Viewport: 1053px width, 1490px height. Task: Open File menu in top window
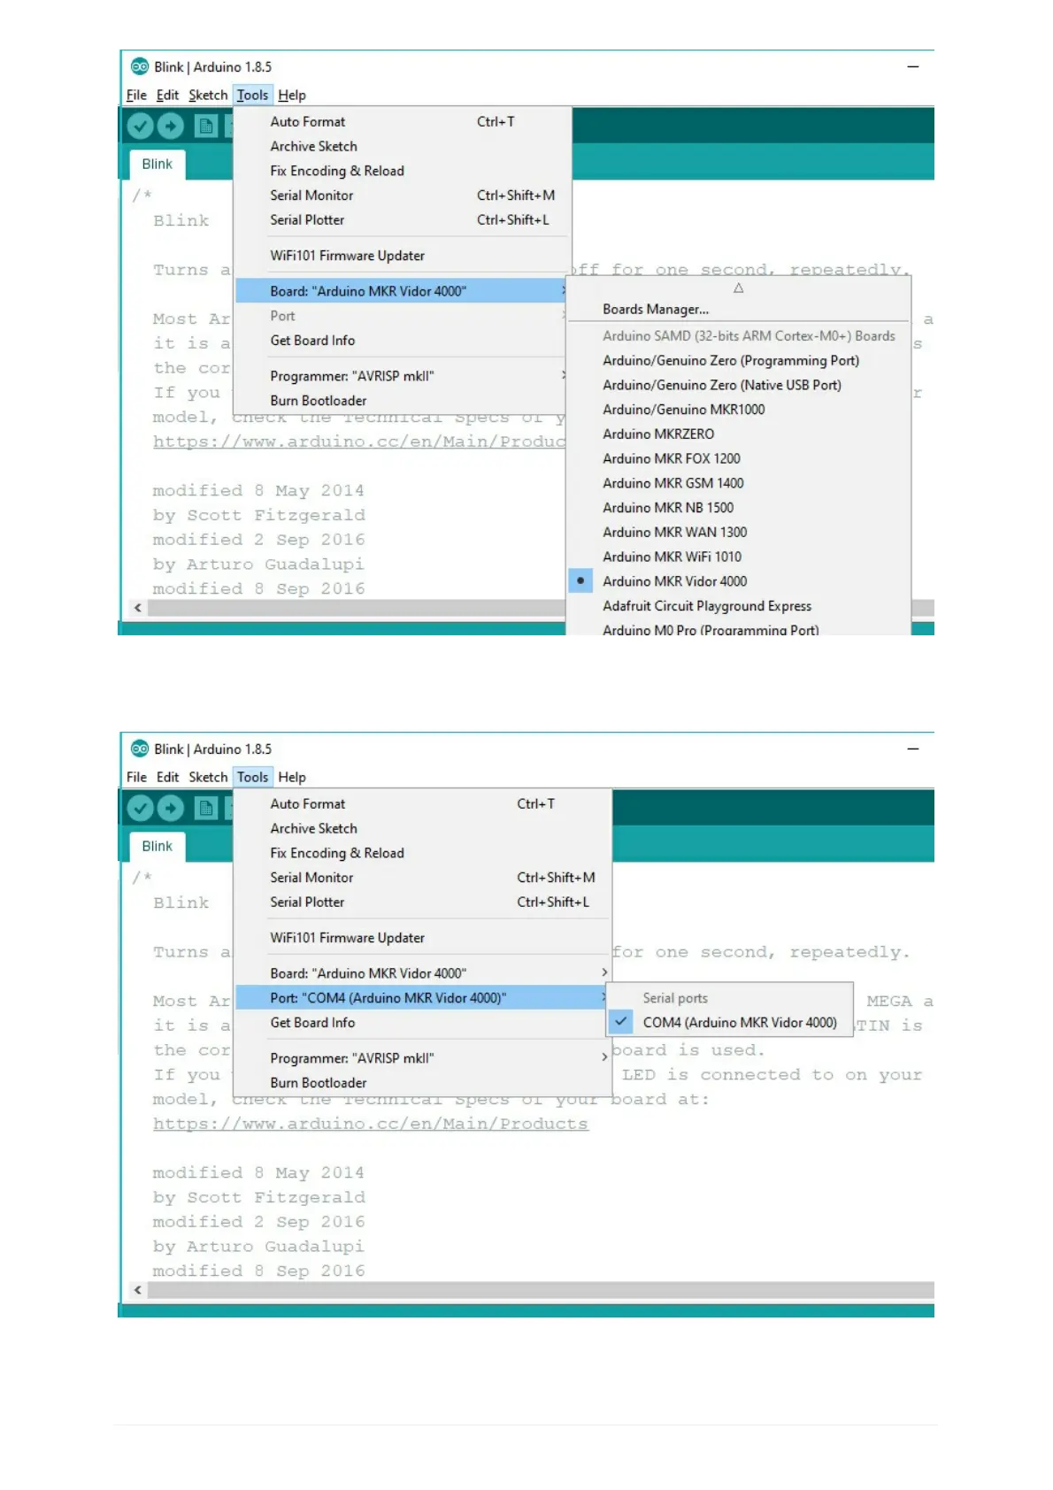coord(136,95)
